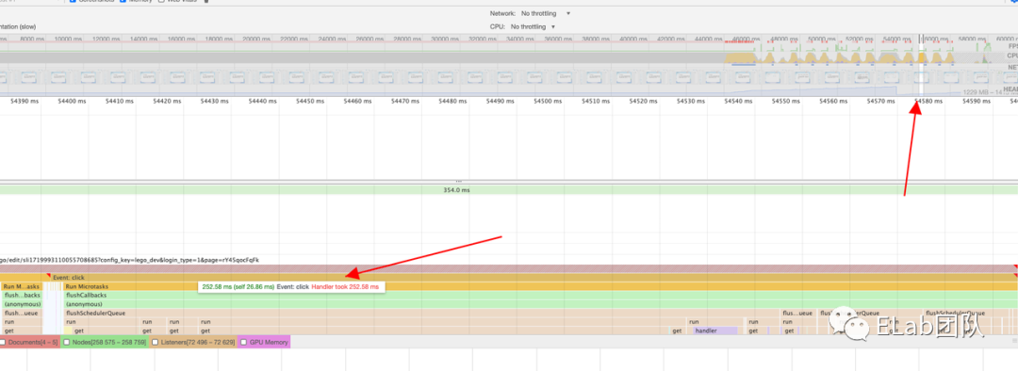This screenshot has height=371, width=1018.
Task: Select the 'flushCallbacks' flame entry
Action: click(539, 295)
